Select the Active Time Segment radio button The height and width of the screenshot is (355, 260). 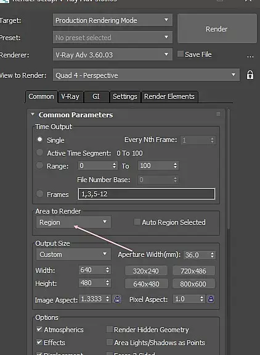pos(40,152)
